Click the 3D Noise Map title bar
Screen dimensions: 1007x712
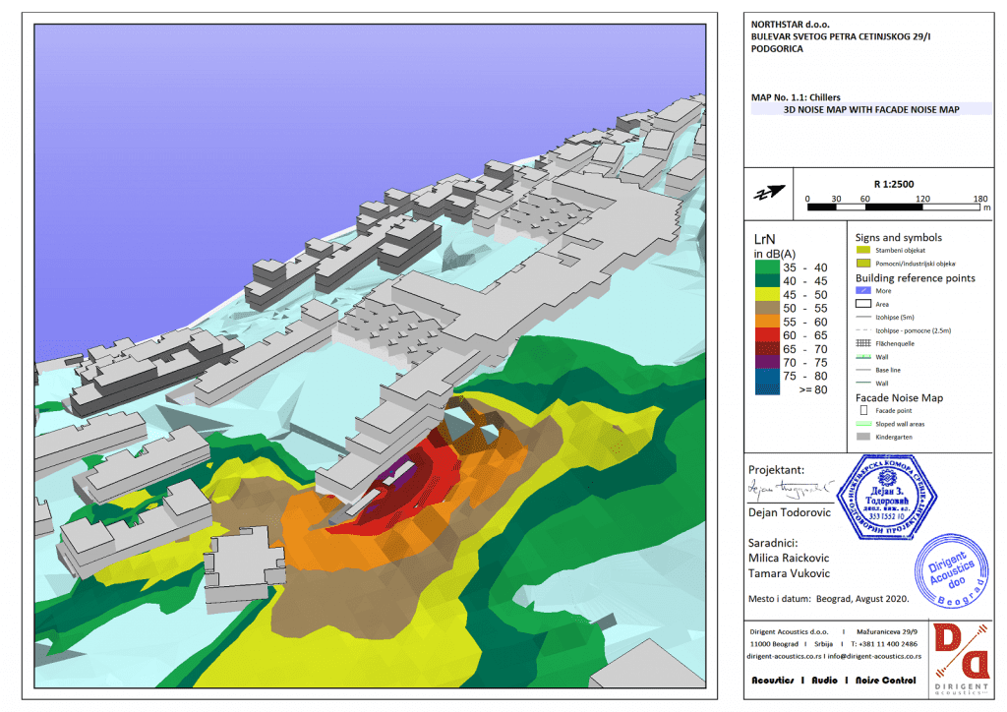point(870,110)
